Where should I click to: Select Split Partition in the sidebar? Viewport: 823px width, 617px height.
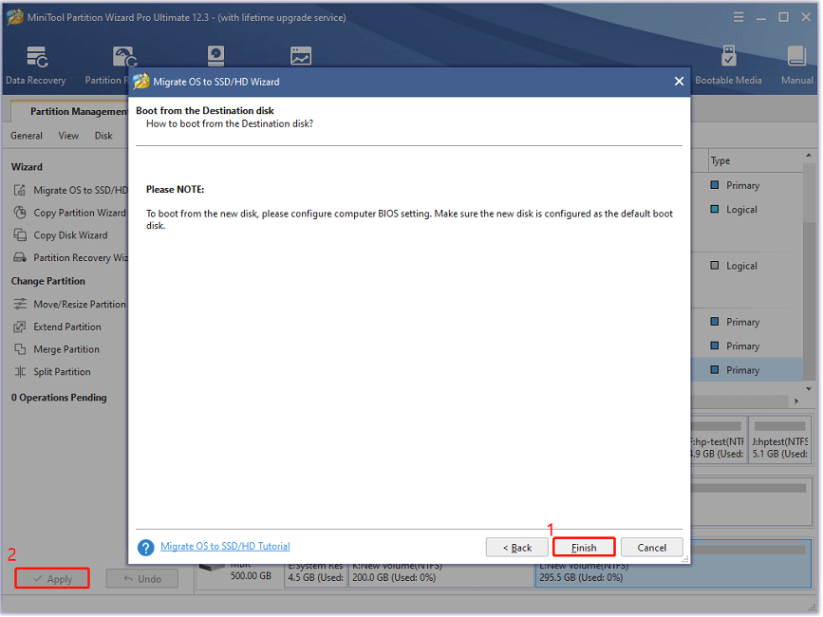point(62,372)
